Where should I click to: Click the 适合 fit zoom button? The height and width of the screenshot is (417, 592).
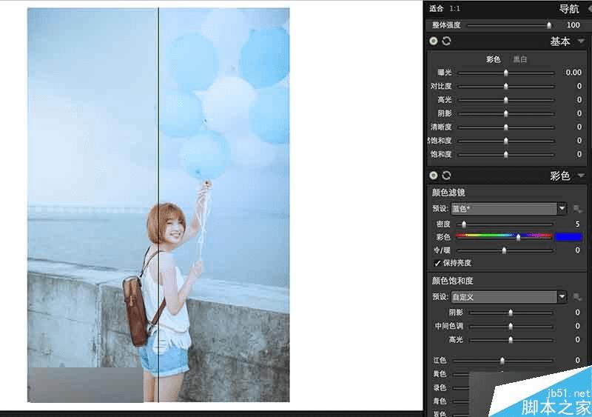pos(436,8)
